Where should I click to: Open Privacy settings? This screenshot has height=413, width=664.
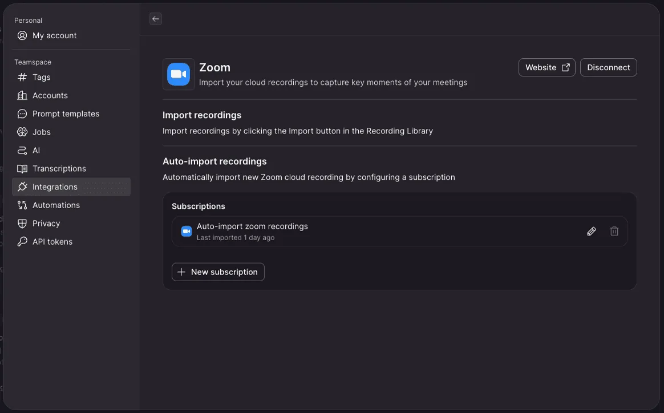point(71,223)
